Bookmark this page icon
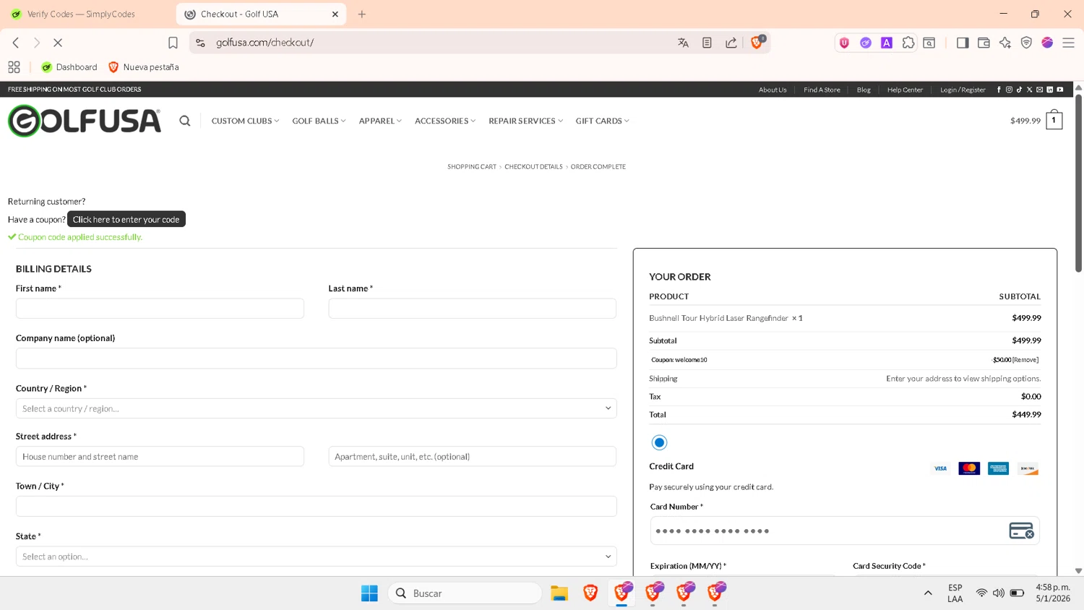The height and width of the screenshot is (610, 1084). tap(173, 43)
